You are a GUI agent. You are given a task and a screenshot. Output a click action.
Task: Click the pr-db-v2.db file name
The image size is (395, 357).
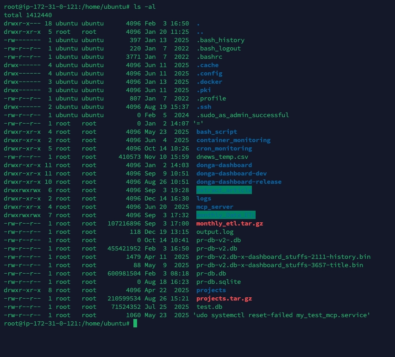pos(217,248)
